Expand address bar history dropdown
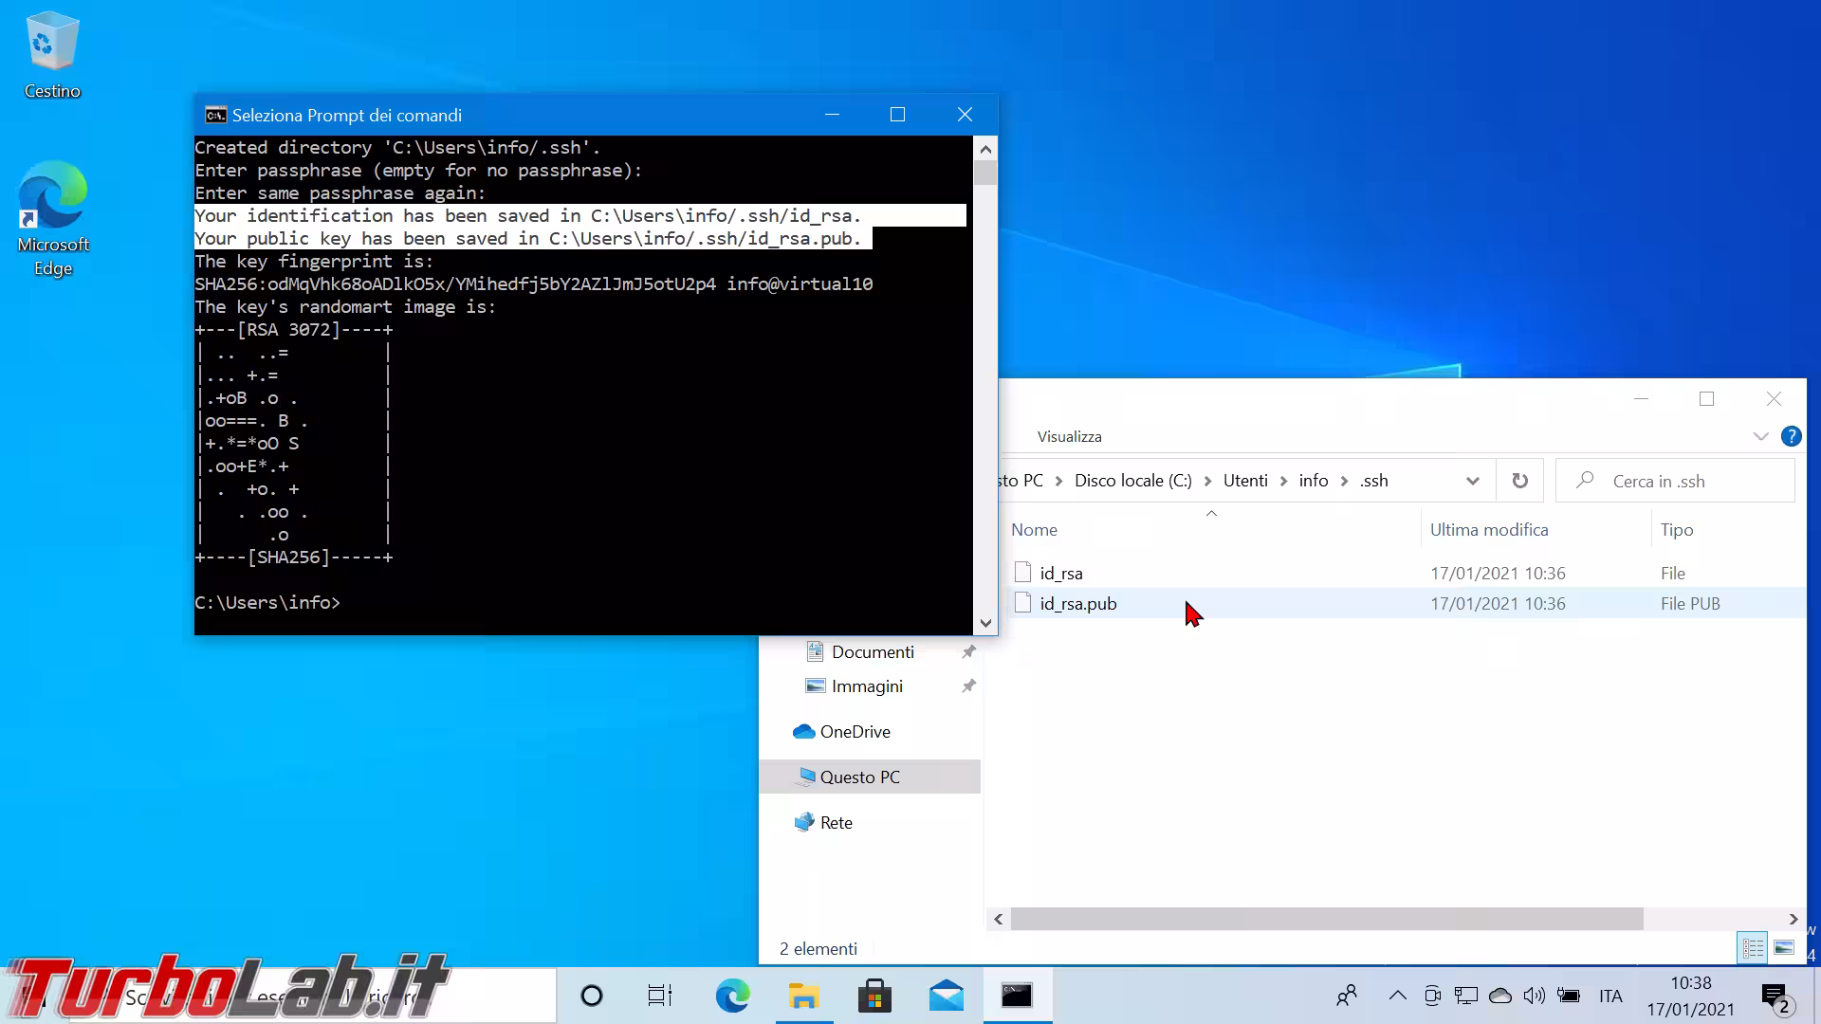 coord(1472,481)
